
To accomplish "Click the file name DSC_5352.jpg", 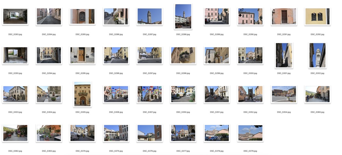I will (x=250, y=112).
